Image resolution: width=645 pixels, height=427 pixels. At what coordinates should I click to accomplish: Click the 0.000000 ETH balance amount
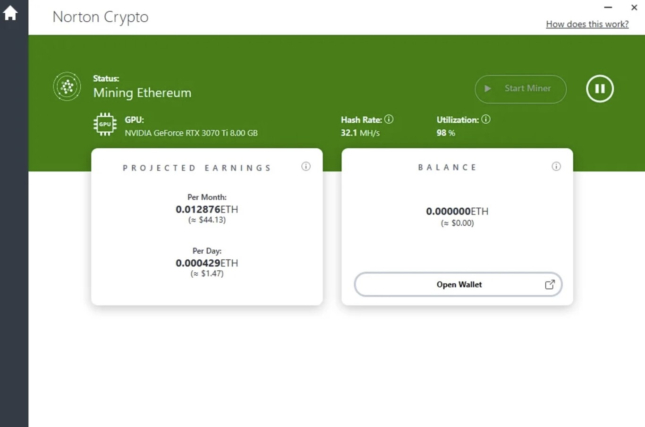pos(457,211)
